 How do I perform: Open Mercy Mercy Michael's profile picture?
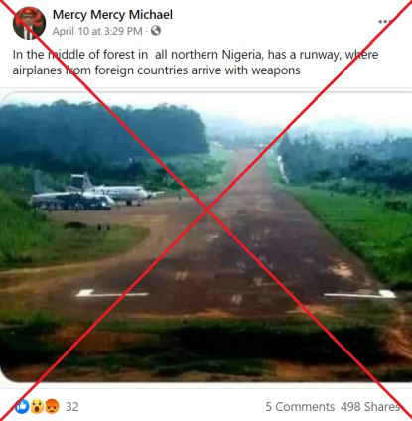tap(29, 23)
